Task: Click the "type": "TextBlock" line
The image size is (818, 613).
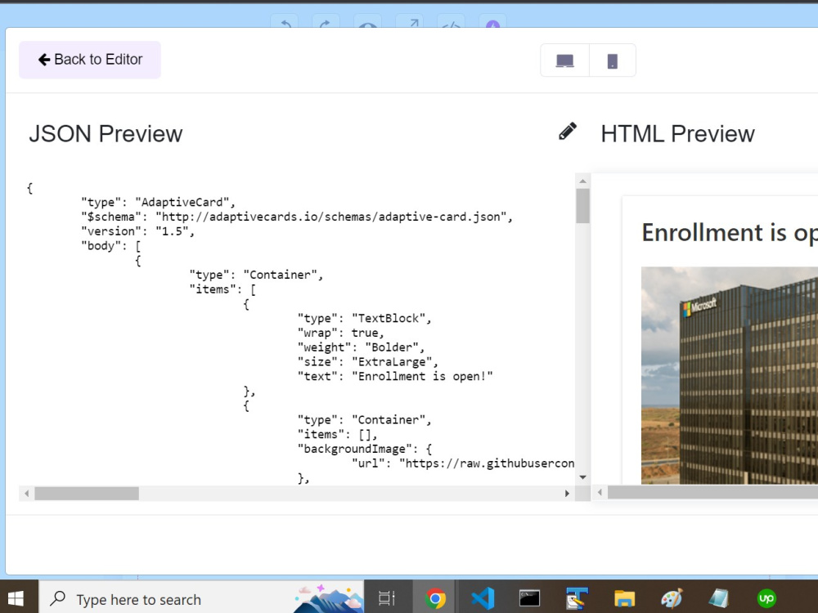Action: (x=365, y=319)
